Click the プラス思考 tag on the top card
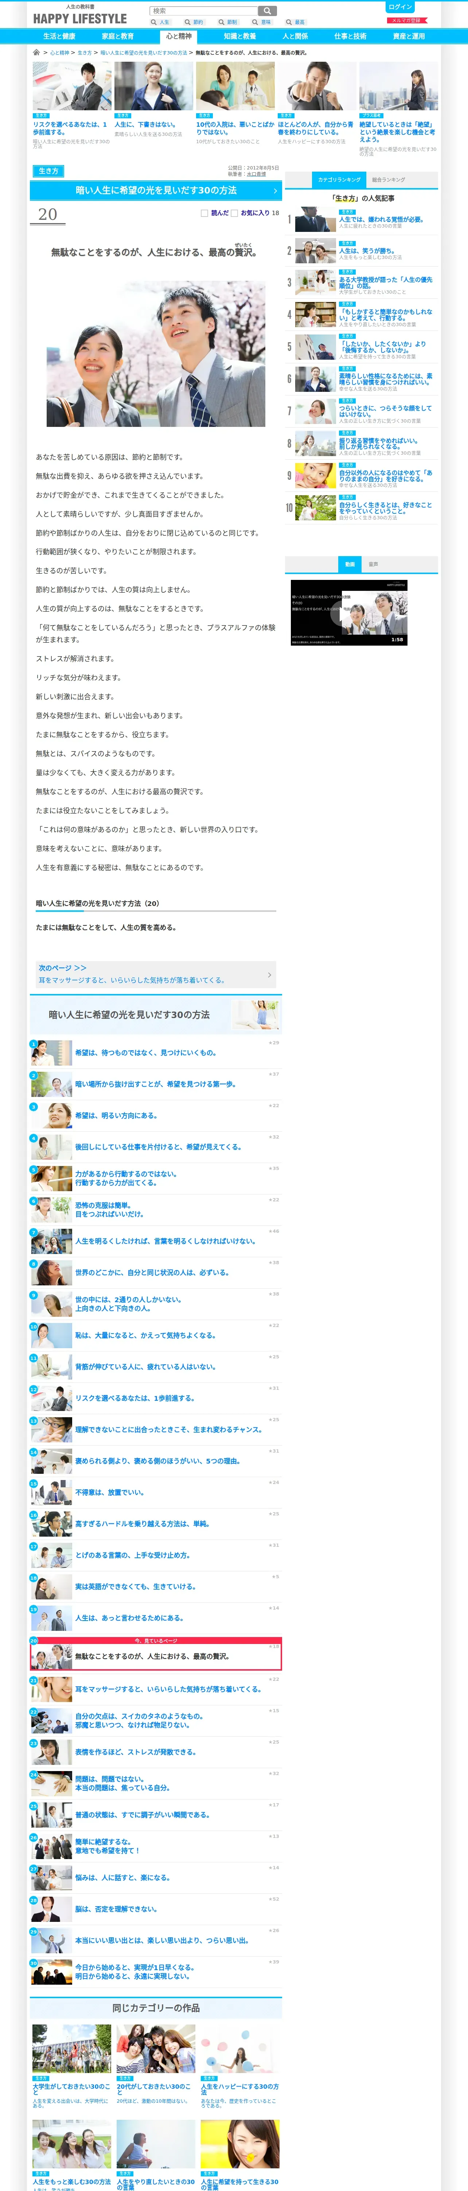 371,116
